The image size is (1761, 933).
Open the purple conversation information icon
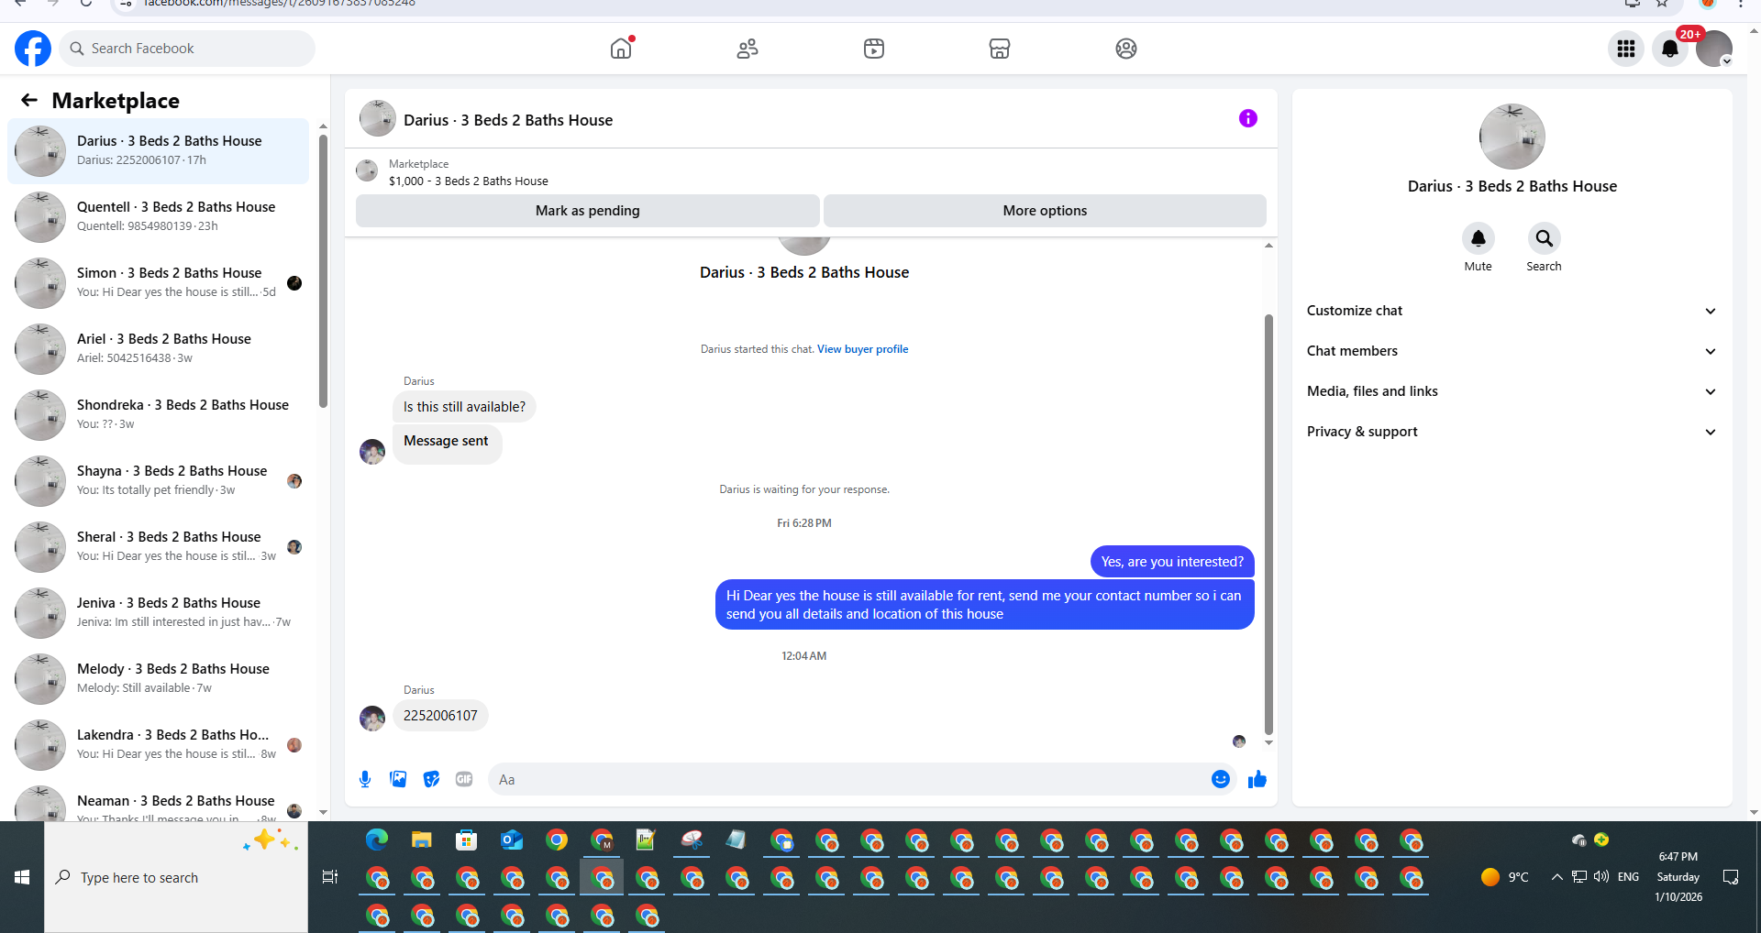pos(1248,118)
